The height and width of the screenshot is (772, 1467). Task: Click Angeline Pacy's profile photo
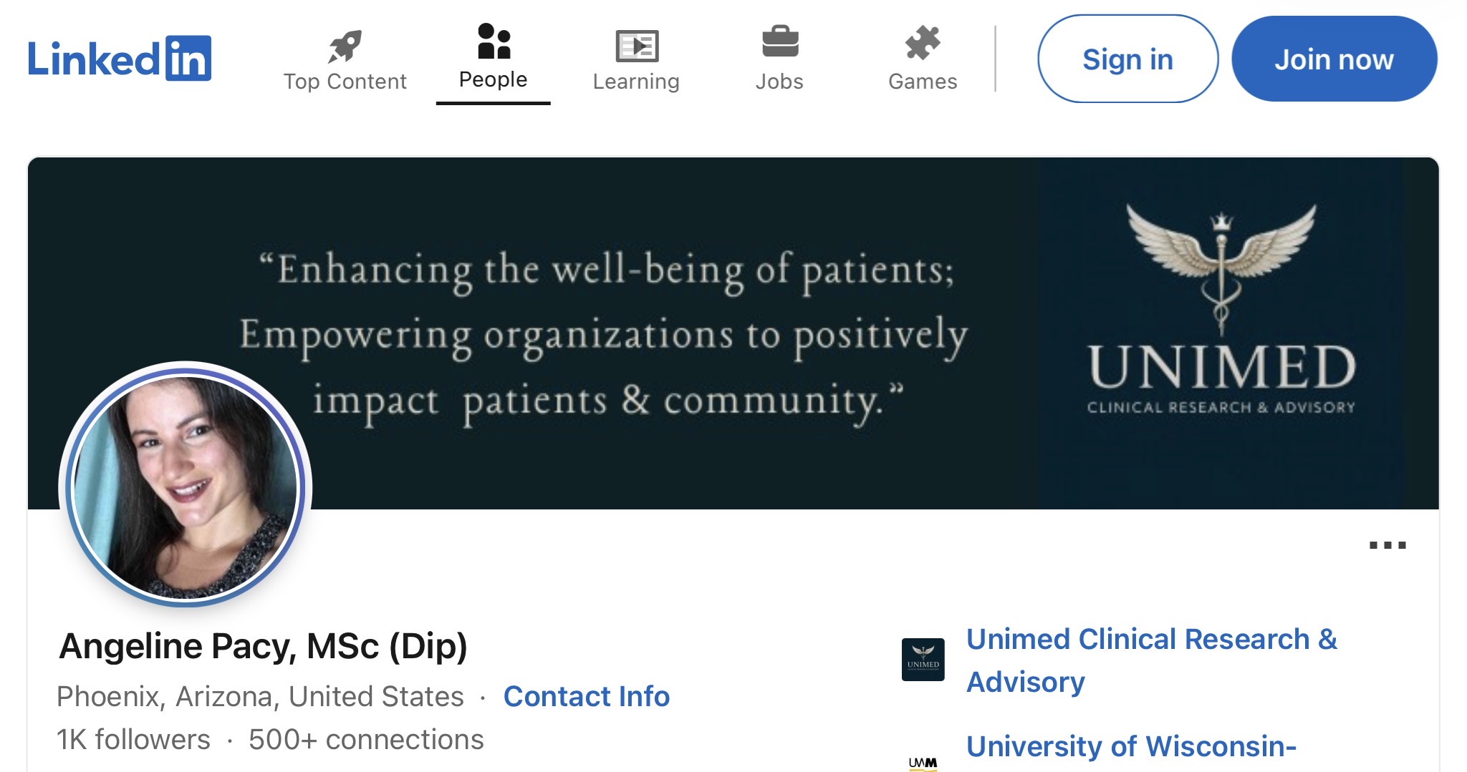pos(186,486)
